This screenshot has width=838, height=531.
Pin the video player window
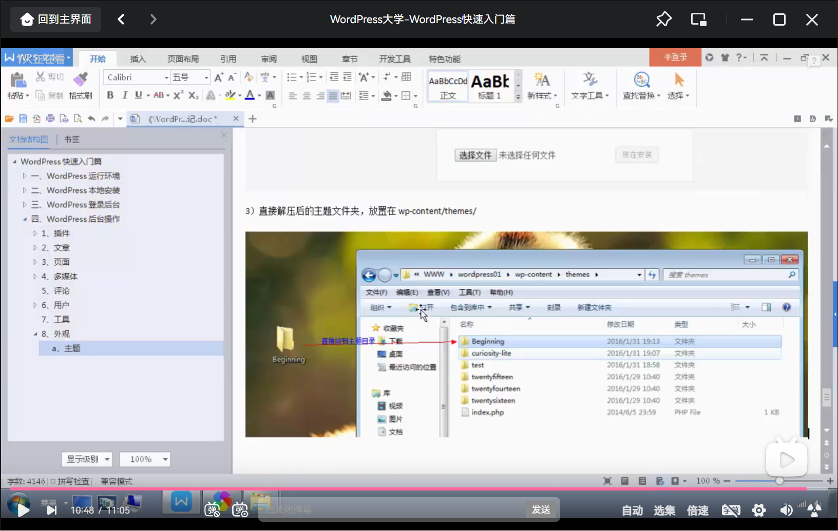pos(664,19)
